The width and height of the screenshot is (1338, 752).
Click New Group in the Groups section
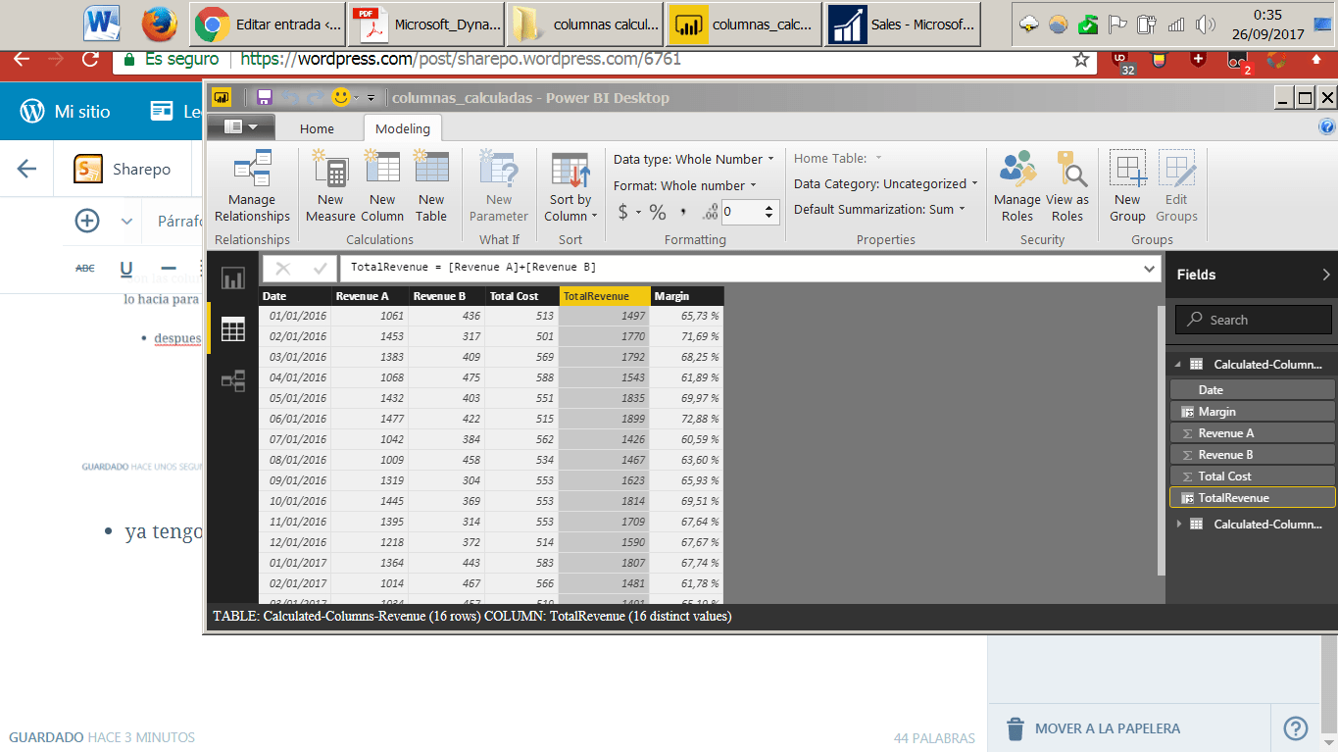(x=1127, y=186)
